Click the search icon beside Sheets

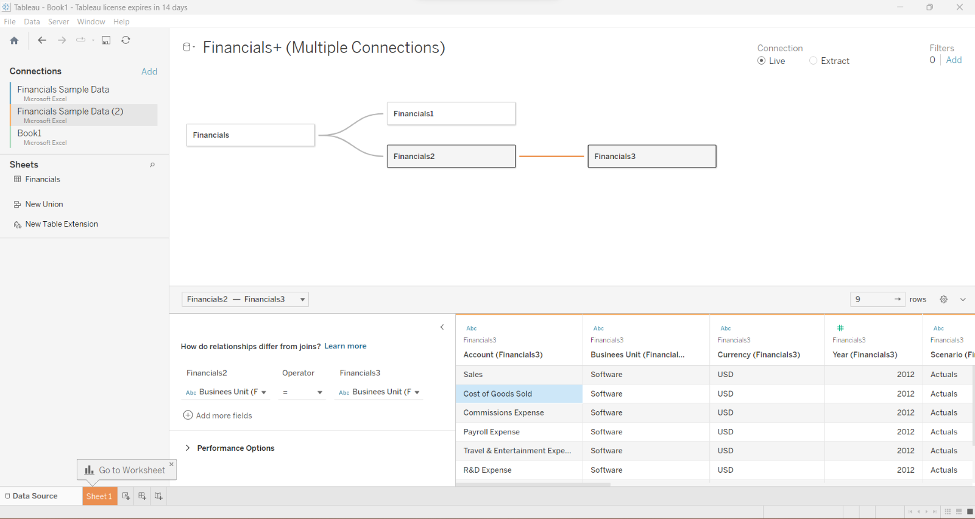tap(152, 165)
